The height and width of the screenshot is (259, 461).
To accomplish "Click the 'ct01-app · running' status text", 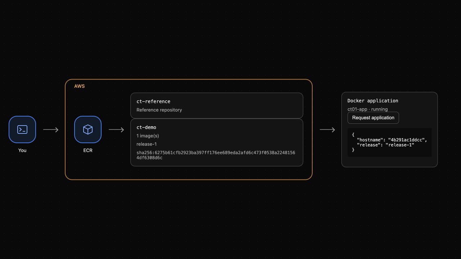I will [x=368, y=109].
